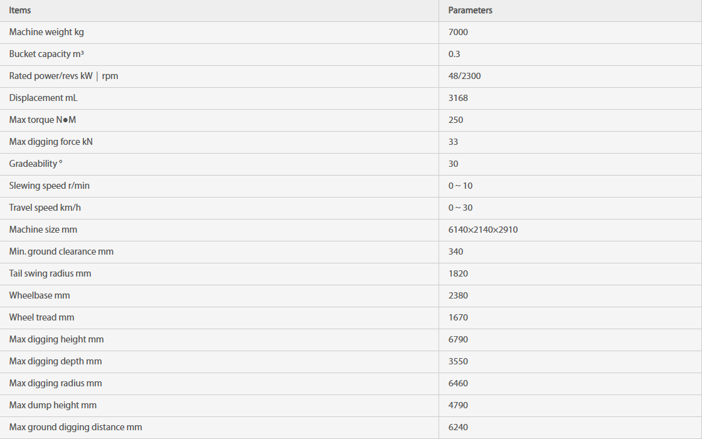The width and height of the screenshot is (702, 439).
Task: Select the Max digging height mm label
Action: coord(56,339)
